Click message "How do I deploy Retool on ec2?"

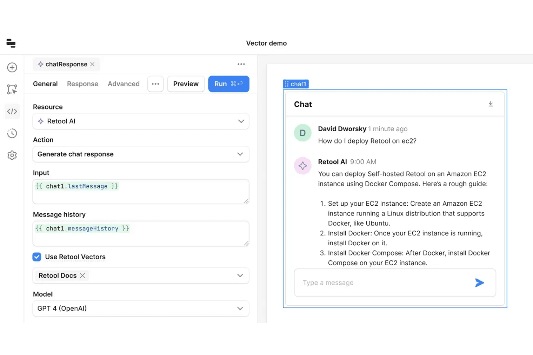(367, 141)
